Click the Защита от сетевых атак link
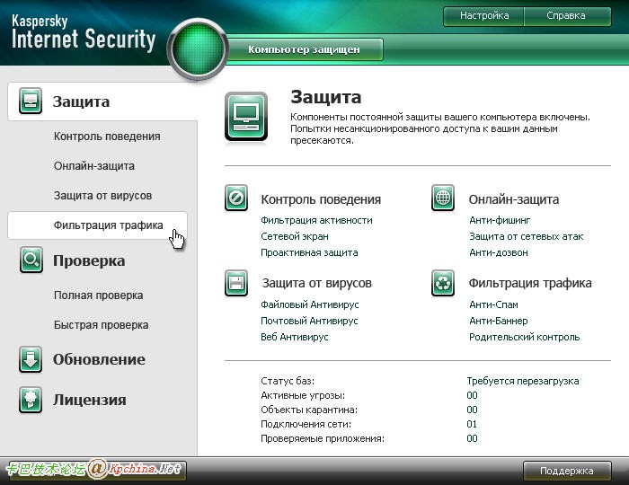 (x=526, y=236)
